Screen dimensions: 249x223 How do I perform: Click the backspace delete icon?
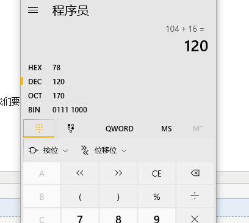pyautogui.click(x=195, y=173)
